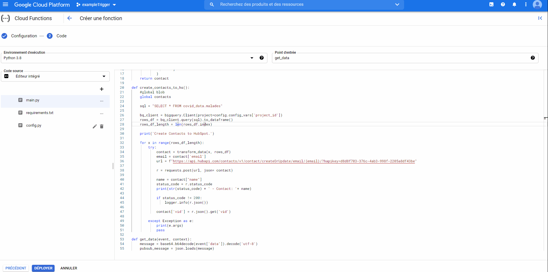
Task: Open the main navigation hamburger menu
Action: click(5, 5)
